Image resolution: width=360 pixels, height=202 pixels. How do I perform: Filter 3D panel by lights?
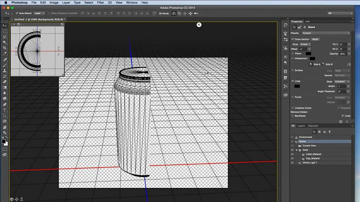pos(329,132)
